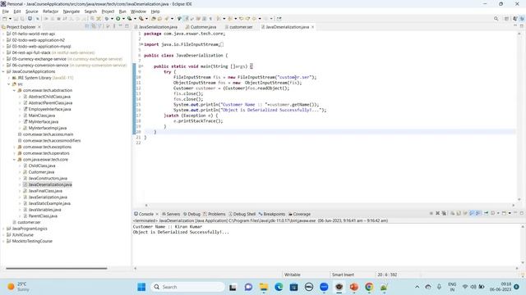
Task: Click Display Selected Console icon
Action: (493, 213)
